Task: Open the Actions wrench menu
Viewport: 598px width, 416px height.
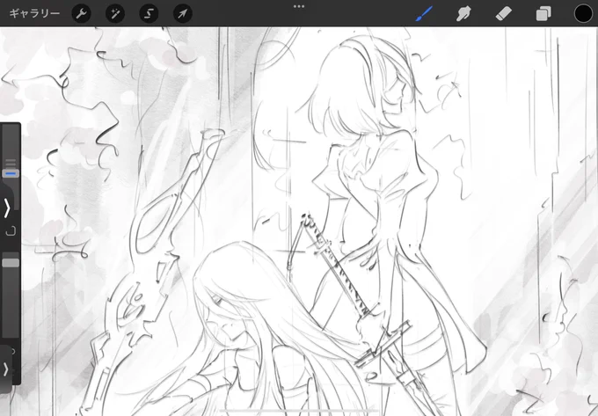Action: pos(81,14)
